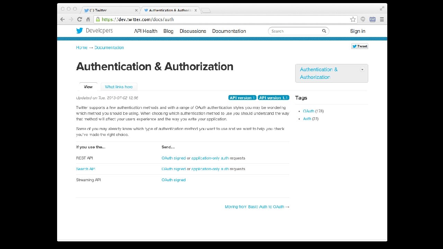Open 'OAuth signed' link in REST API row
Image resolution: width=443 pixels, height=249 pixels.
pyautogui.click(x=173, y=158)
